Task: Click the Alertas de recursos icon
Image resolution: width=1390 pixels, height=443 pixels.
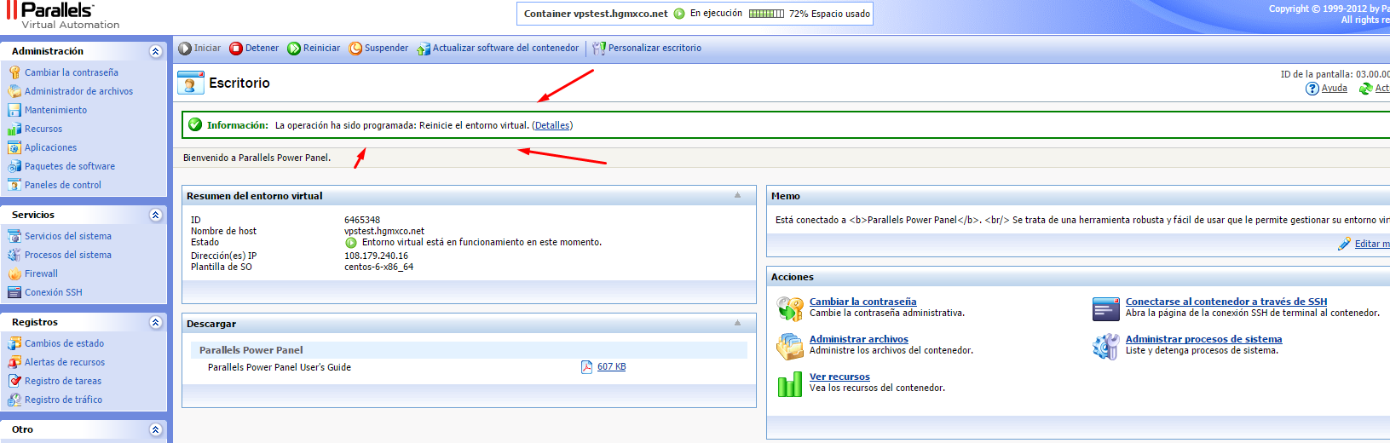Action: coord(14,362)
